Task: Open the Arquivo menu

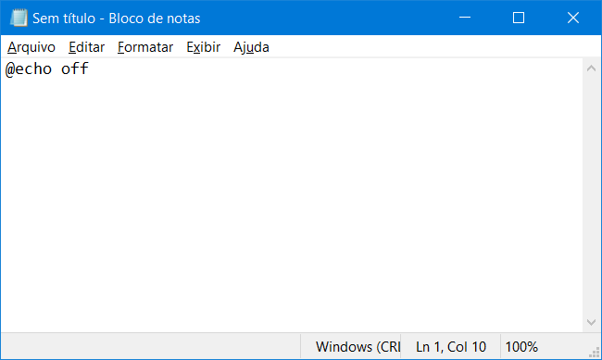Action: tap(31, 47)
